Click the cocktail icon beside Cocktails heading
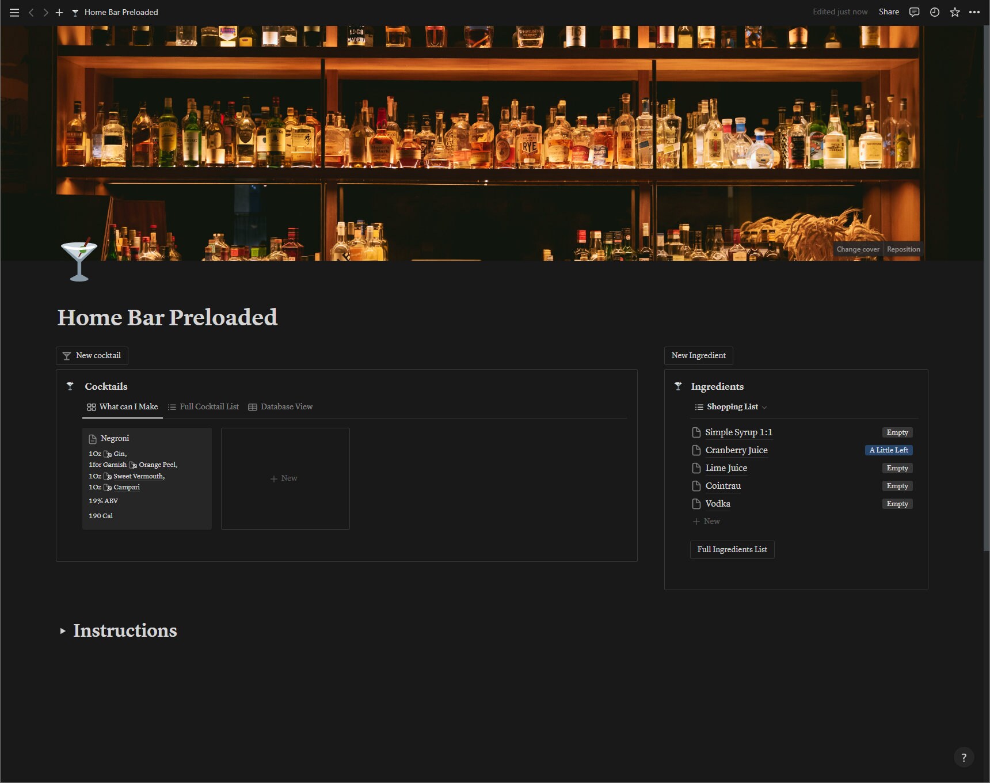The width and height of the screenshot is (990, 783). (x=70, y=386)
